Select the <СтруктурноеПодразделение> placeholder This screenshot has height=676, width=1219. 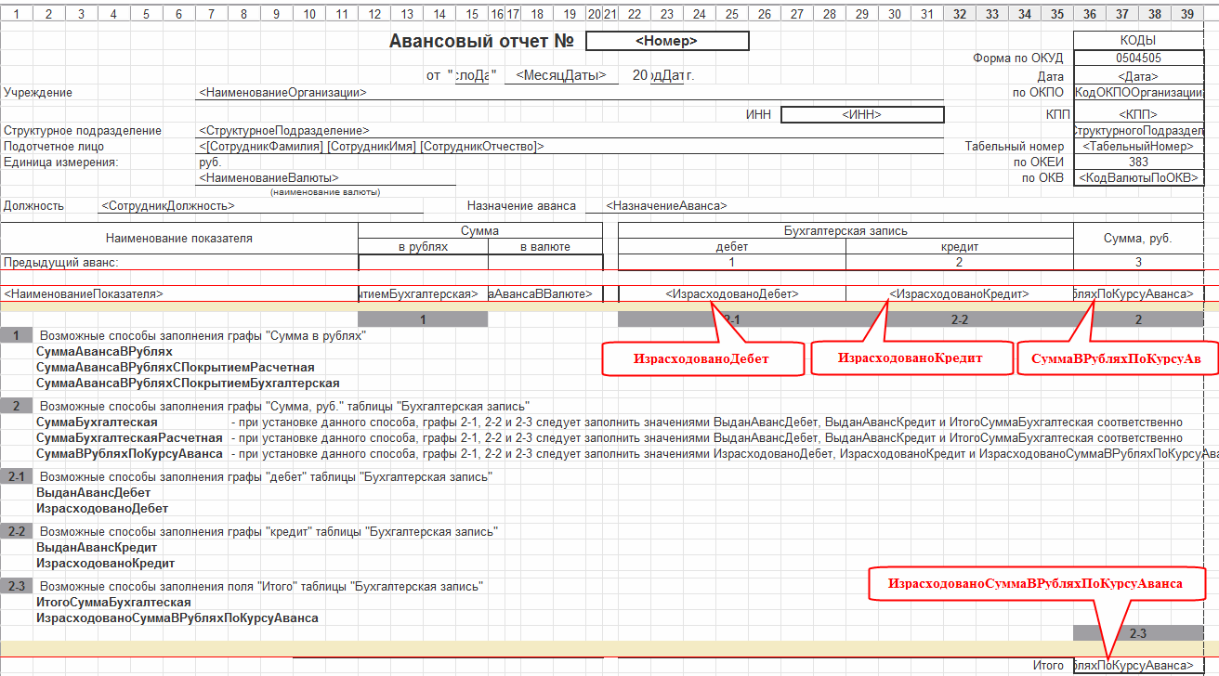[283, 131]
